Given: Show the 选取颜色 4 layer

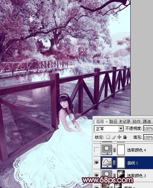Looking at the screenshot, I should tap(97, 150).
